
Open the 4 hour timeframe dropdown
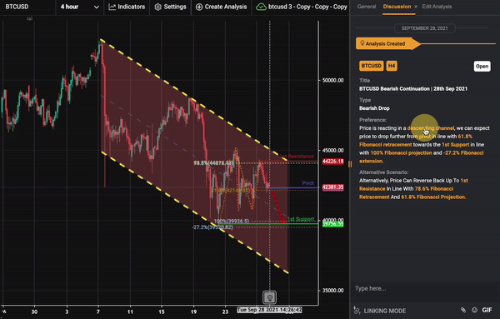point(80,7)
